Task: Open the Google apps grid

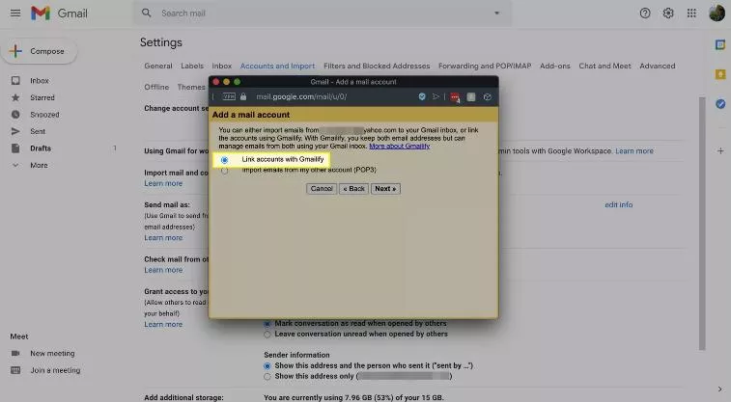Action: (691, 13)
